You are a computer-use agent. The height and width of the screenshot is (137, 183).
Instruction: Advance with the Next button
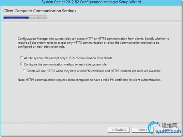(143, 130)
